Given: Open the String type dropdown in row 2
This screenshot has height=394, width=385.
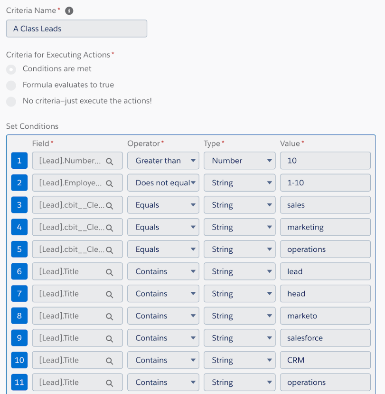Looking at the screenshot, I should 239,183.
